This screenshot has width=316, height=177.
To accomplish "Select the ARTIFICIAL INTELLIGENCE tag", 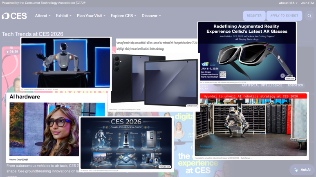I will 262,85.
